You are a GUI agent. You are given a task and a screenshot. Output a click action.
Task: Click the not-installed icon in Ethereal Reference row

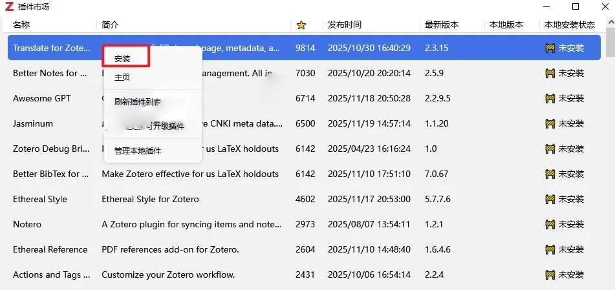[x=550, y=250]
